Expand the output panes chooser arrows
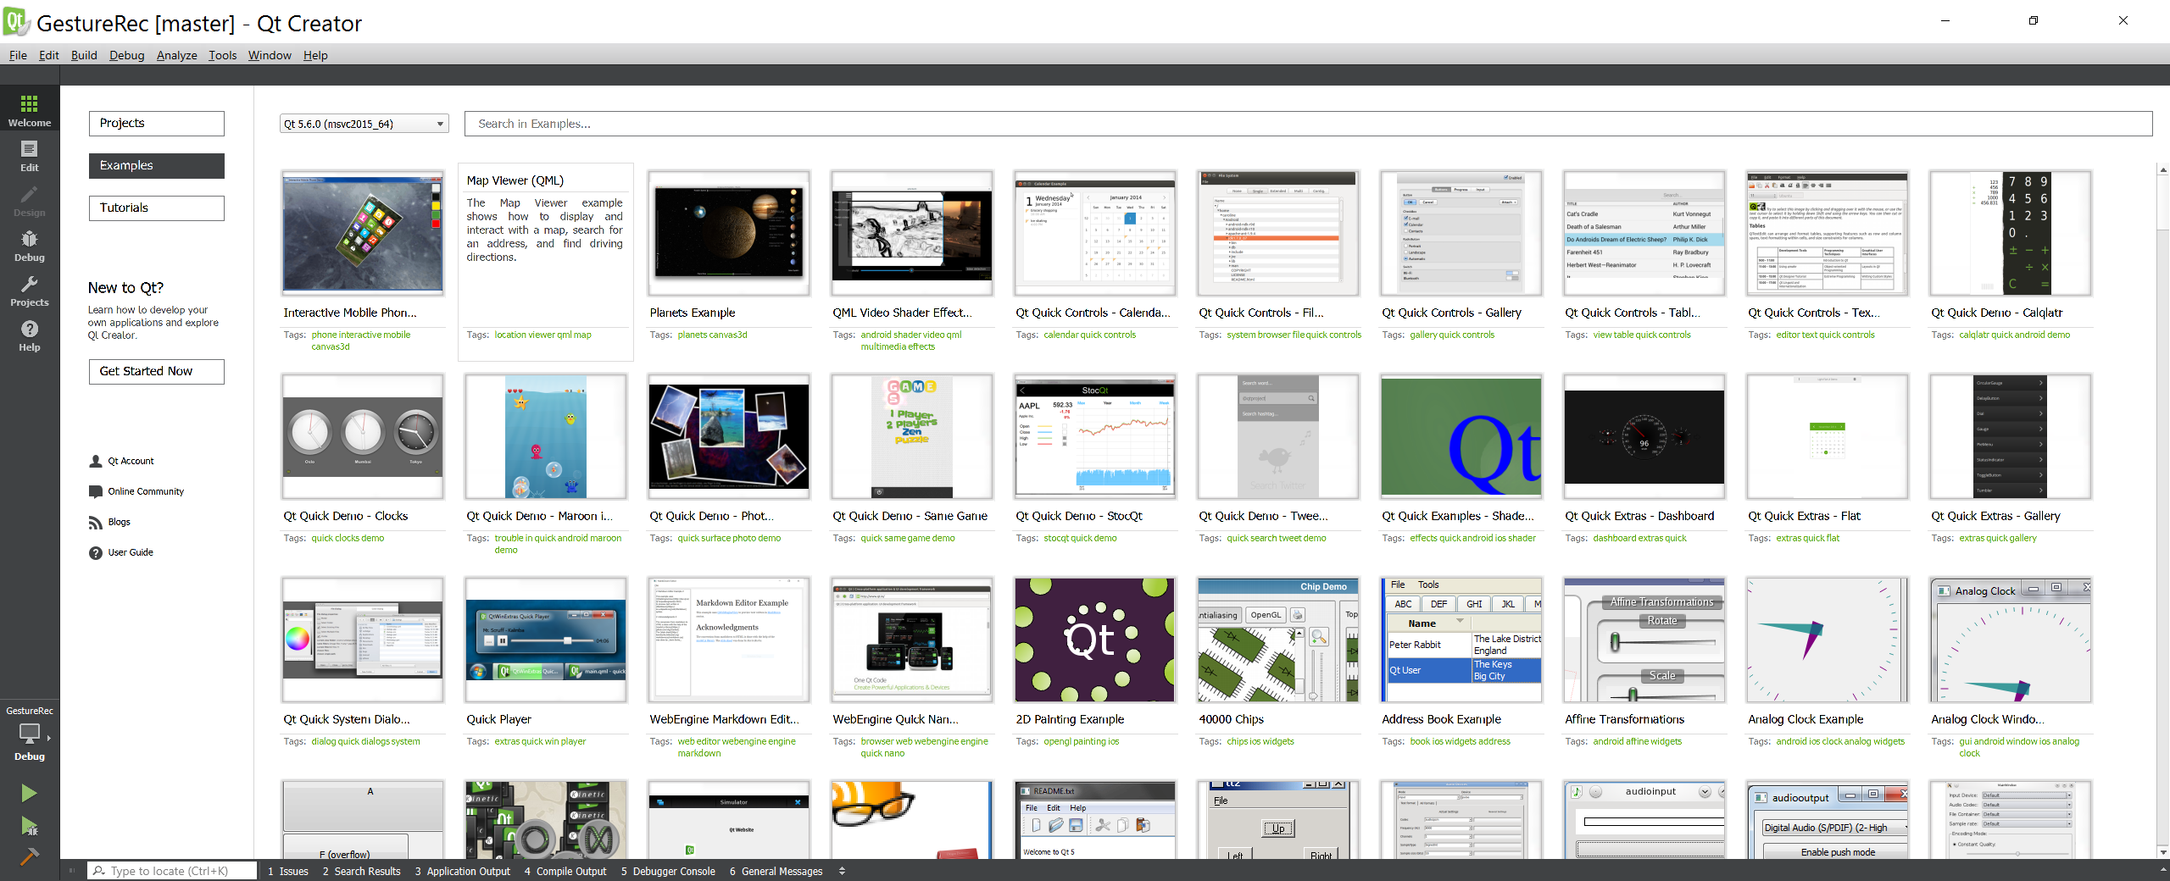2170x881 pixels. click(x=842, y=871)
